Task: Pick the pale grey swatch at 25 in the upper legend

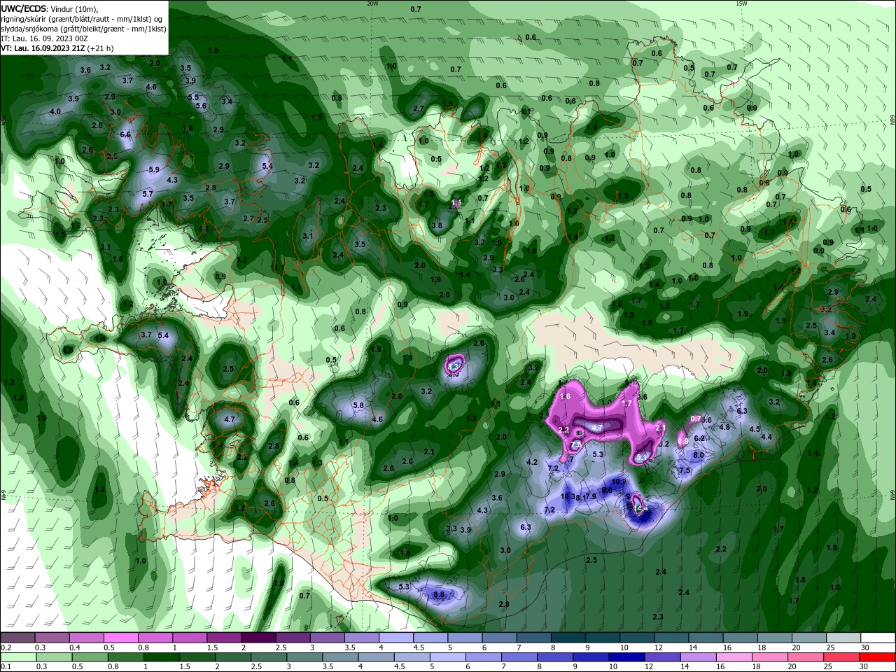Action: pyautogui.click(x=843, y=638)
